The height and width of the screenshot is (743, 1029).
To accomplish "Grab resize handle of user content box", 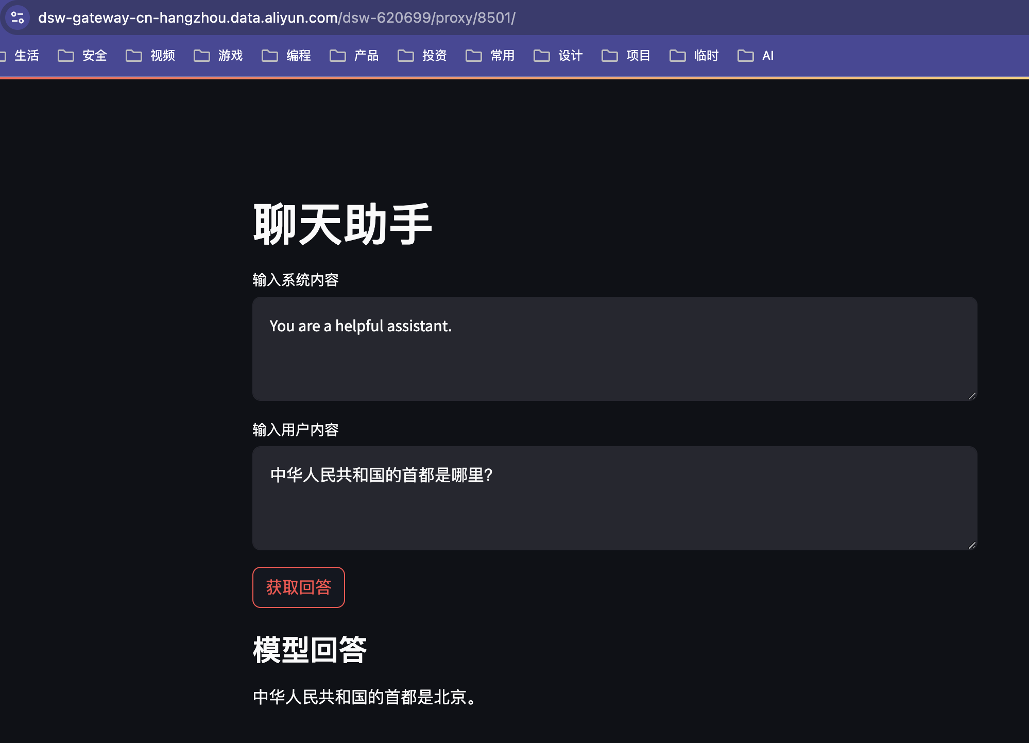I will click(972, 545).
